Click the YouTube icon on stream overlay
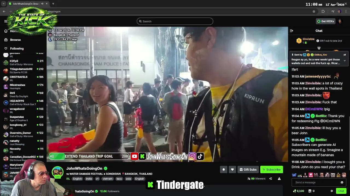The width and height of the screenshot is (350, 196). click(134, 156)
